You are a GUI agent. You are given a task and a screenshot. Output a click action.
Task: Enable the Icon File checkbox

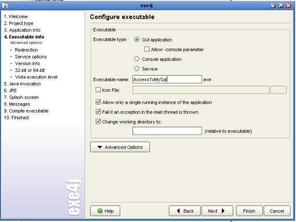pos(98,90)
